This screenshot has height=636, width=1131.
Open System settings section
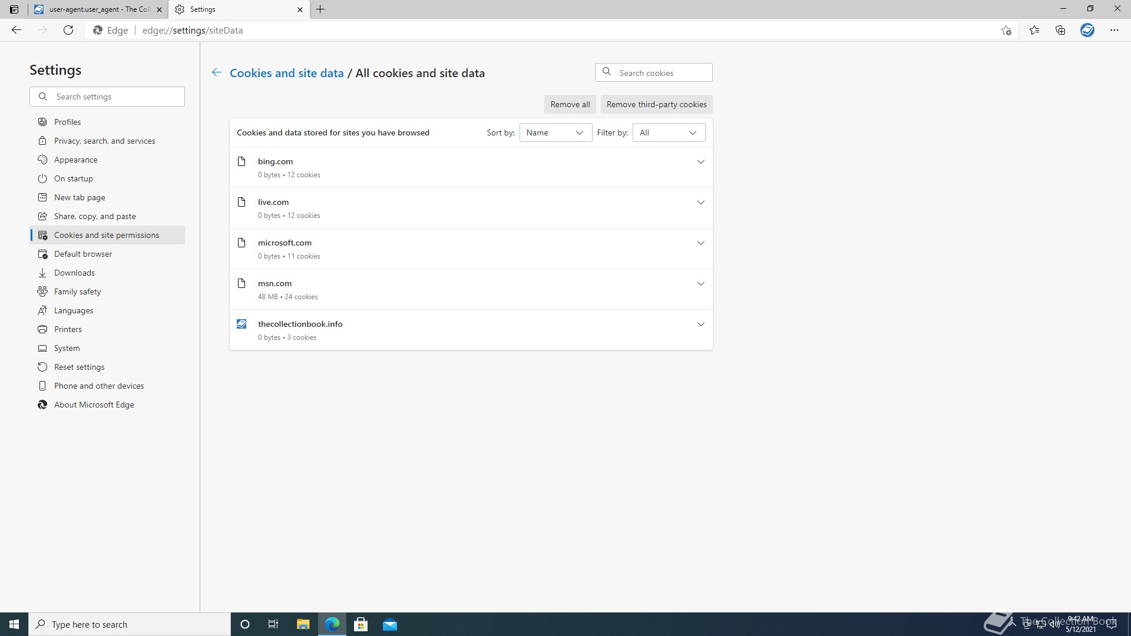click(x=107, y=348)
